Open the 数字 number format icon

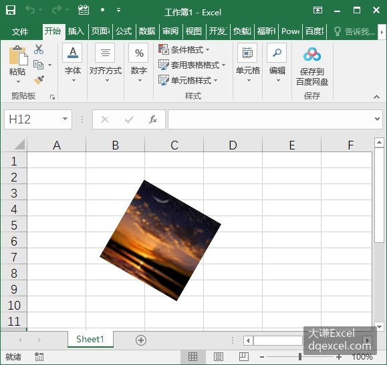pyautogui.click(x=138, y=53)
